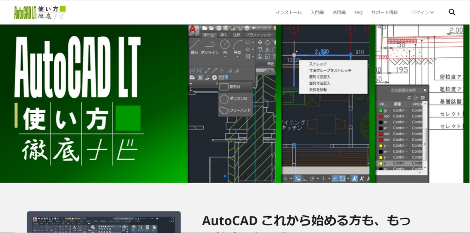Select the Donut ring tool icon
Image resolution: width=470 pixels, height=233 pixels.
(x=214, y=77)
